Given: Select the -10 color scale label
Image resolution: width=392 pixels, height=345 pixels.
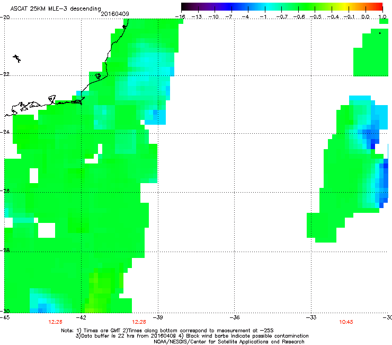Looking at the screenshot, I should pos(213,17).
